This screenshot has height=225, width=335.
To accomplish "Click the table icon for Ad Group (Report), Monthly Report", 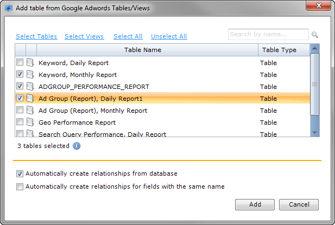I will pos(30,110).
